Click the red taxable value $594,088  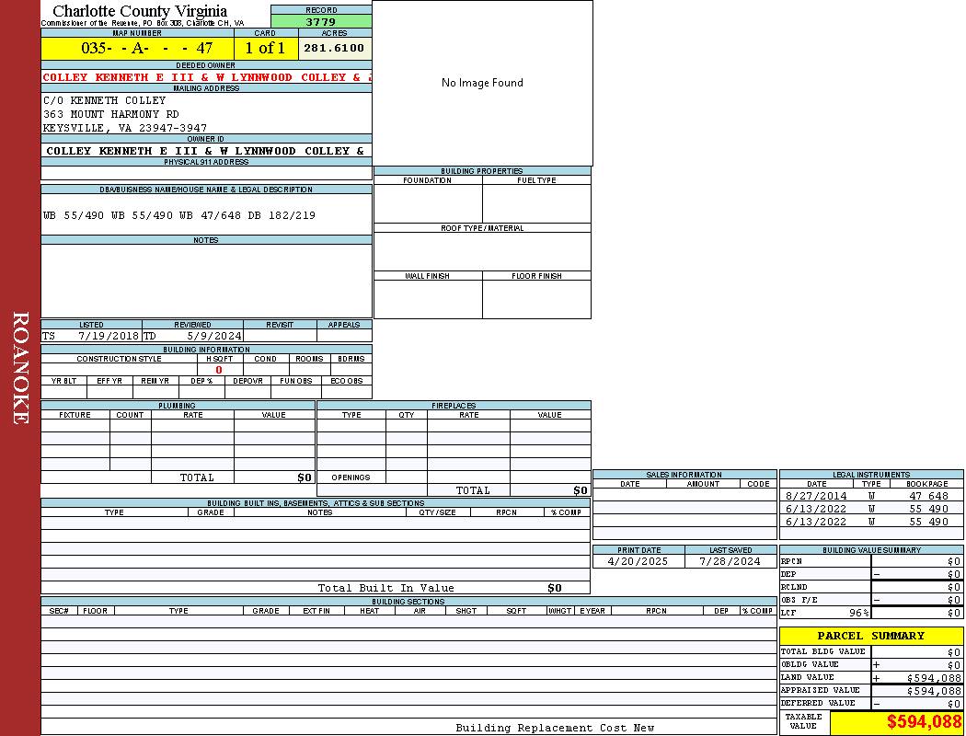click(924, 722)
